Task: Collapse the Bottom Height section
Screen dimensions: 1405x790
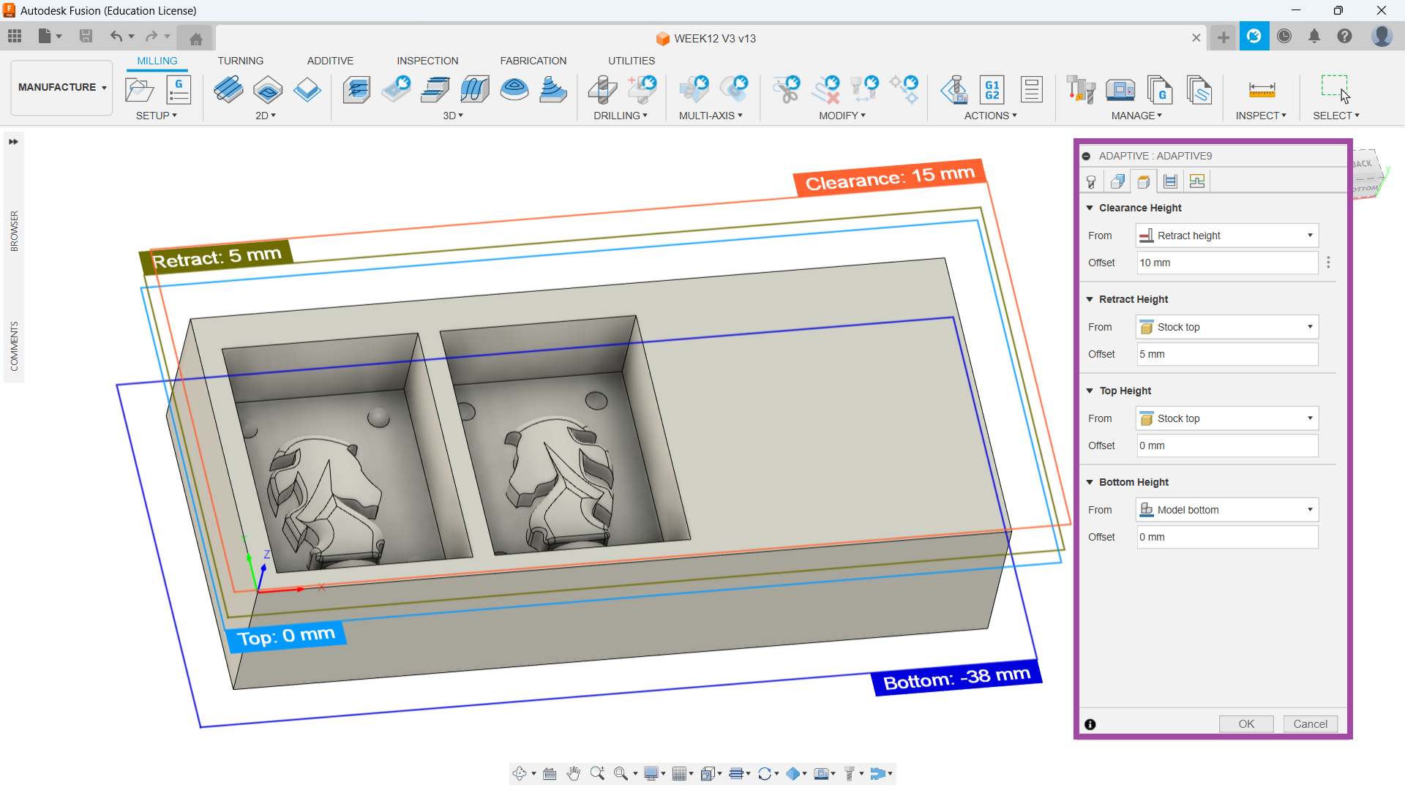Action: pos(1090,482)
